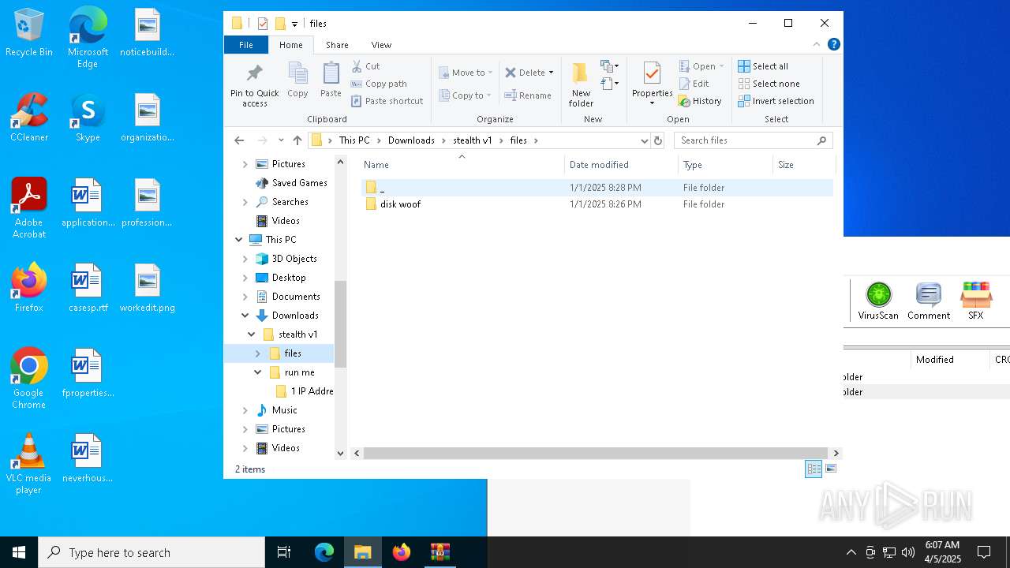Open Delete options dropdown arrow
1010x568 pixels.
click(x=551, y=73)
